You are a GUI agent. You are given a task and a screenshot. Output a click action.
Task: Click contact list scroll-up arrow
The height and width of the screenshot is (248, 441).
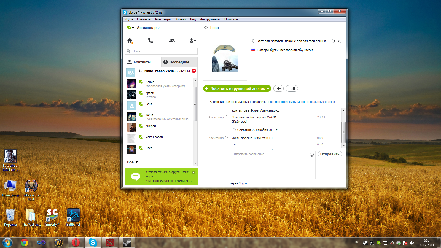(x=195, y=81)
